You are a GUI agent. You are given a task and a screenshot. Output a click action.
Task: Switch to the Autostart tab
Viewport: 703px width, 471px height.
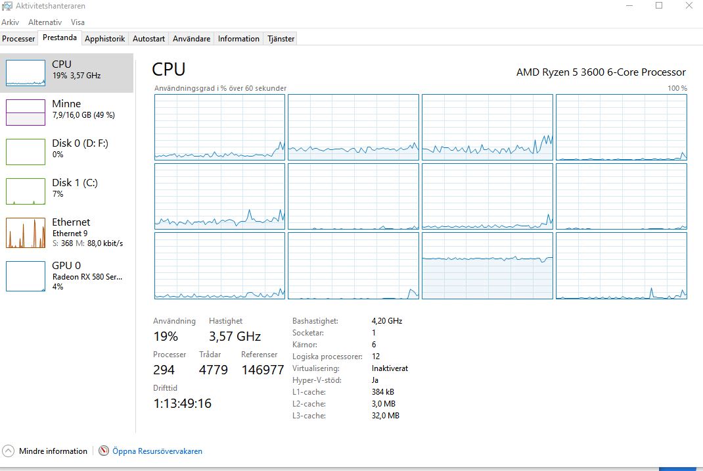[x=148, y=39]
